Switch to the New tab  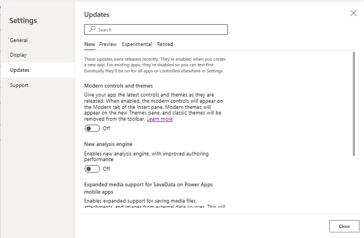[90, 44]
